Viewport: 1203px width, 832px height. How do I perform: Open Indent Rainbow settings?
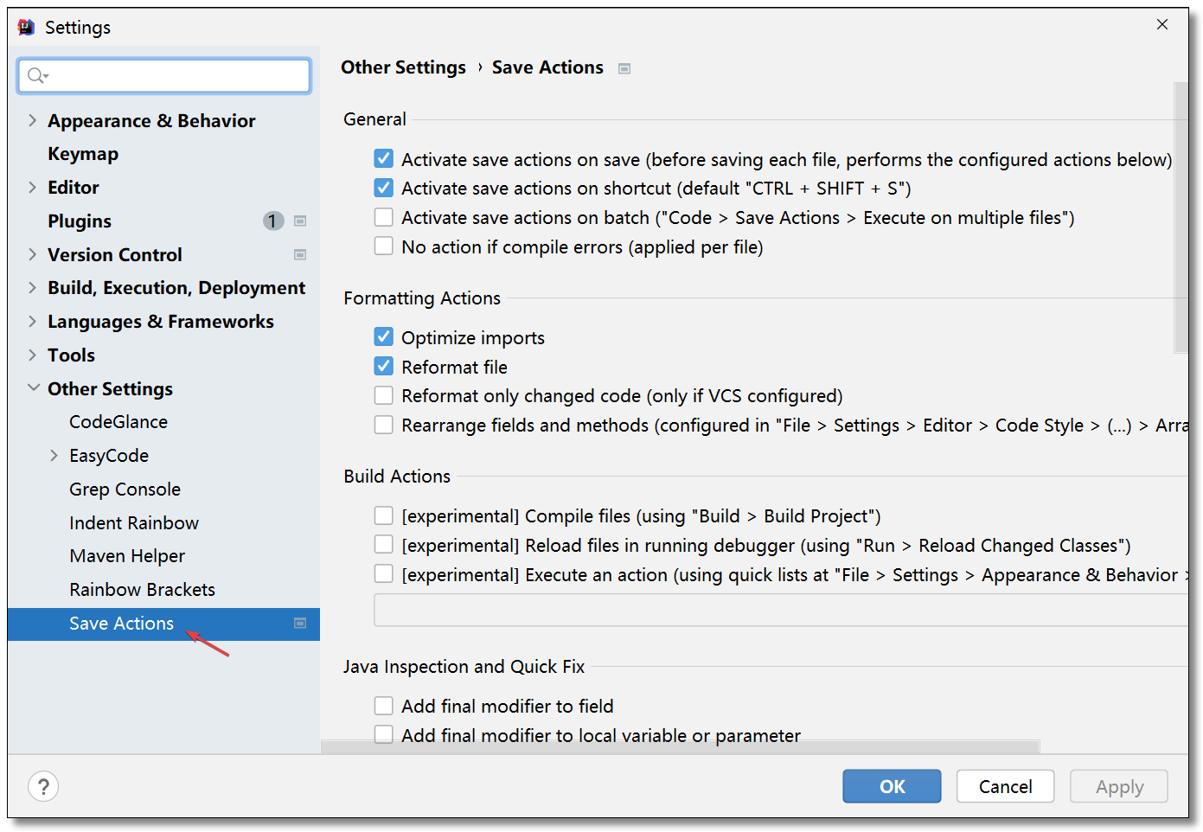(134, 523)
